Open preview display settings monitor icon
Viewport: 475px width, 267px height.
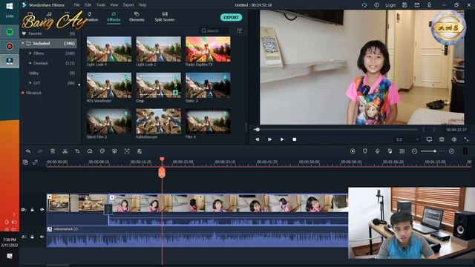(x=429, y=139)
